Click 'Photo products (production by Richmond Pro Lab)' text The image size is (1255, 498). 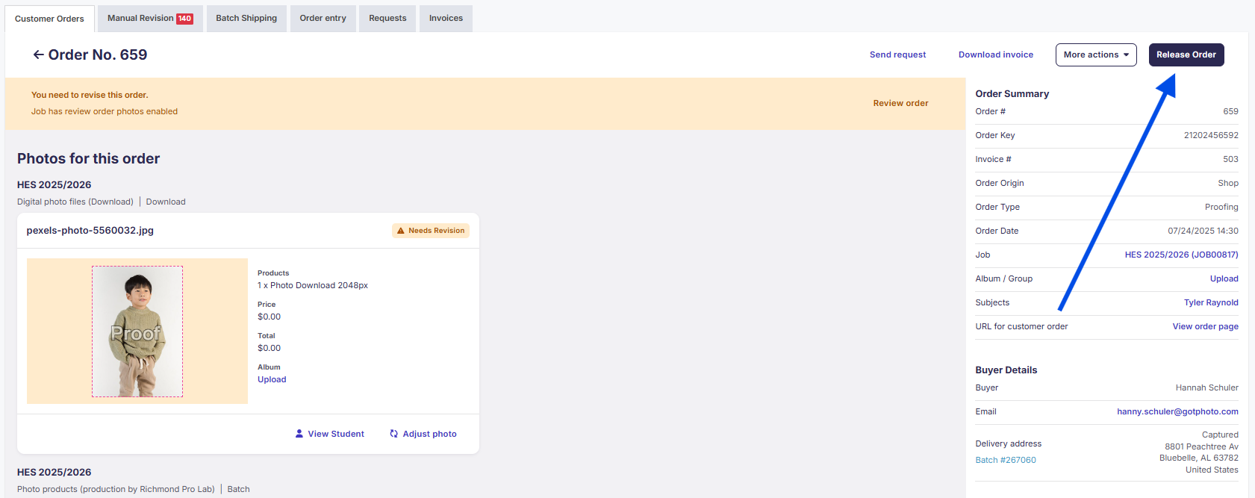(116, 489)
